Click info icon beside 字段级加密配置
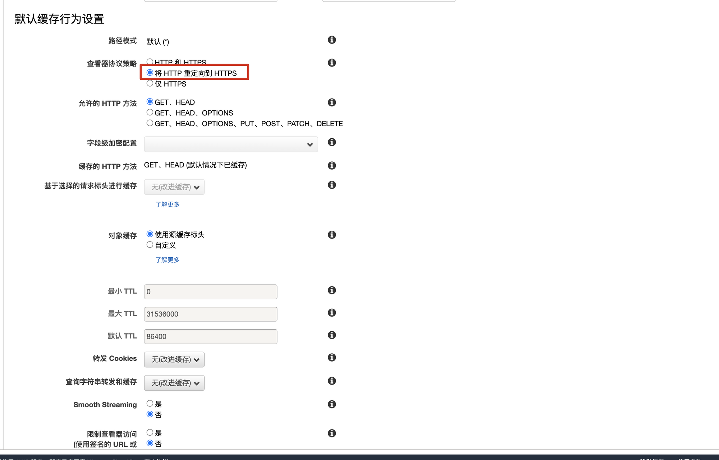The width and height of the screenshot is (719, 460). click(x=332, y=142)
